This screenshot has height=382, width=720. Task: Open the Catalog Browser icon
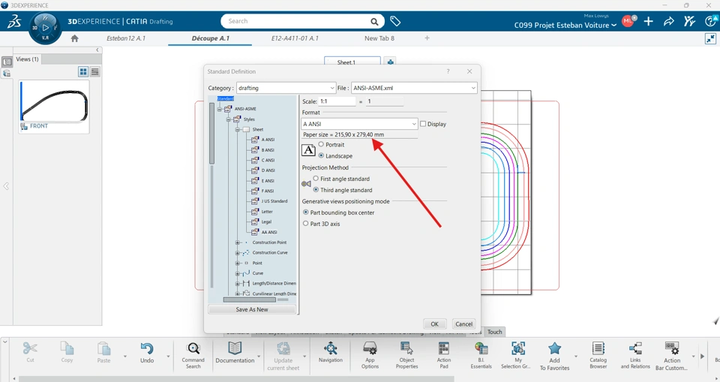click(598, 348)
